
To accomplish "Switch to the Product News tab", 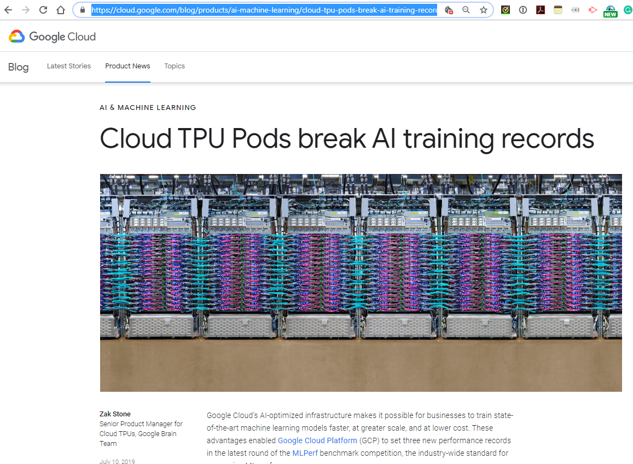I will [x=127, y=66].
